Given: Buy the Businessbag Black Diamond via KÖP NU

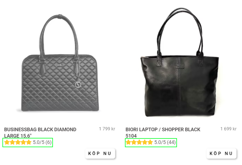Looking at the screenshot, I should pyautogui.click(x=100, y=154).
